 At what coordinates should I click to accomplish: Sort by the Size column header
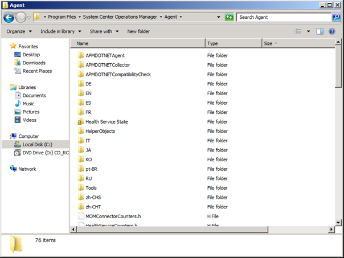pos(298,43)
